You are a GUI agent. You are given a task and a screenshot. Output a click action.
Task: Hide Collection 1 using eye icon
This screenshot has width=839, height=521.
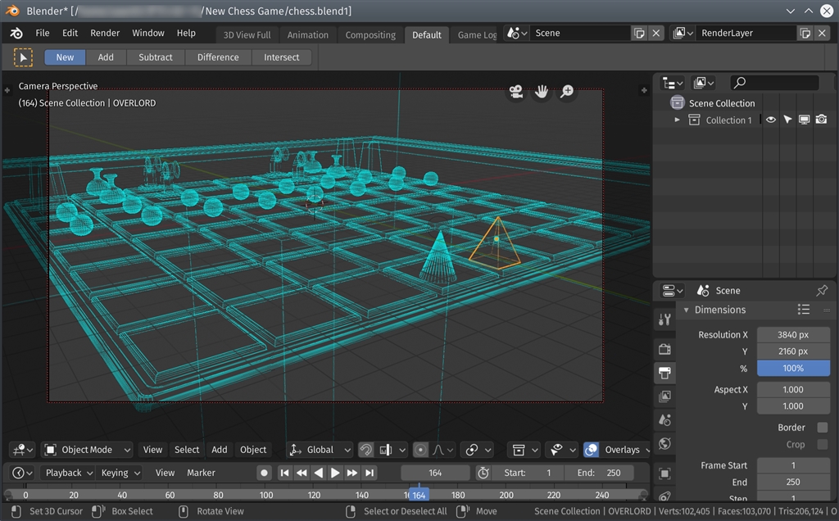click(x=771, y=120)
